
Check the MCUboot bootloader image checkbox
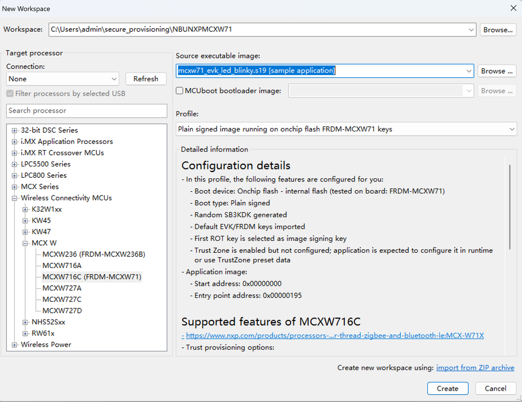coord(180,91)
